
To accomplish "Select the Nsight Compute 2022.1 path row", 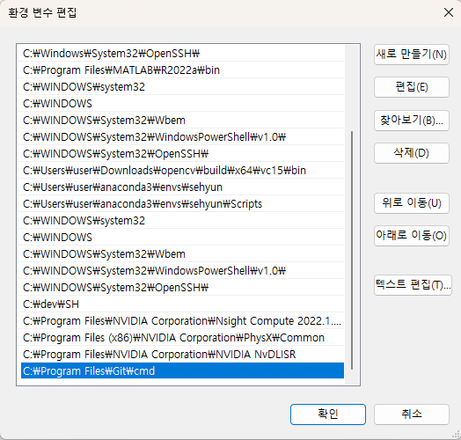I will (x=181, y=321).
